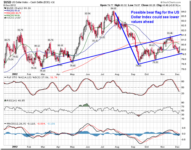This screenshot has height=150, width=191.
Task: Click the 78.60 September low label
Action: (138, 65)
